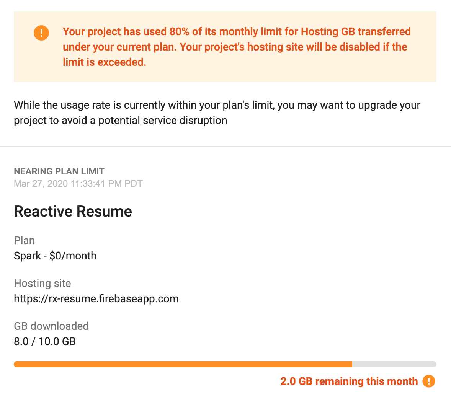Click the filled orange portion of usage bar
Screen dimensions: 451x401
pos(183,364)
